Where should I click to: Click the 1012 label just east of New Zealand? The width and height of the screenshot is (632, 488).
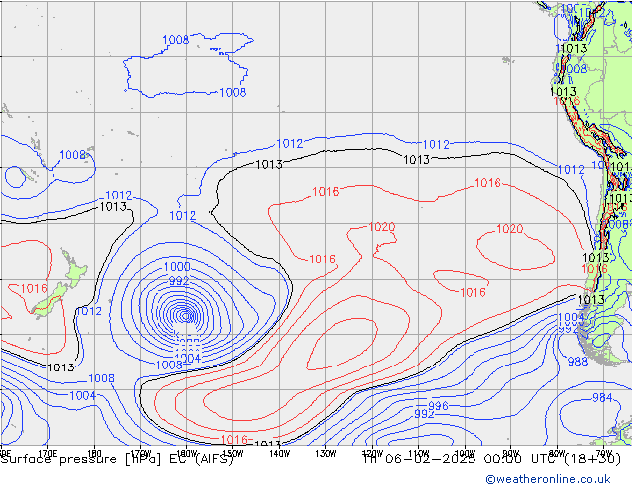point(89,311)
